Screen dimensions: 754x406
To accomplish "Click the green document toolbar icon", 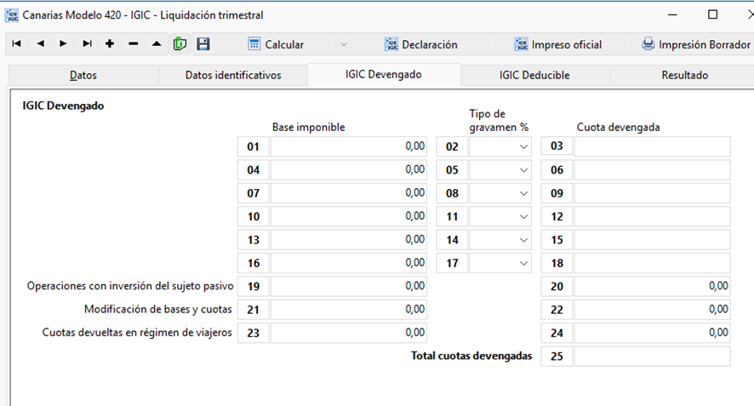I will 180,43.
